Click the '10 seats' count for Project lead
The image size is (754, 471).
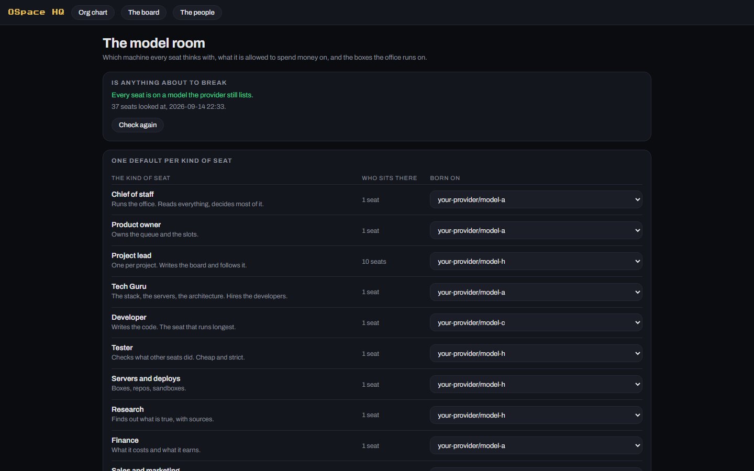click(374, 262)
